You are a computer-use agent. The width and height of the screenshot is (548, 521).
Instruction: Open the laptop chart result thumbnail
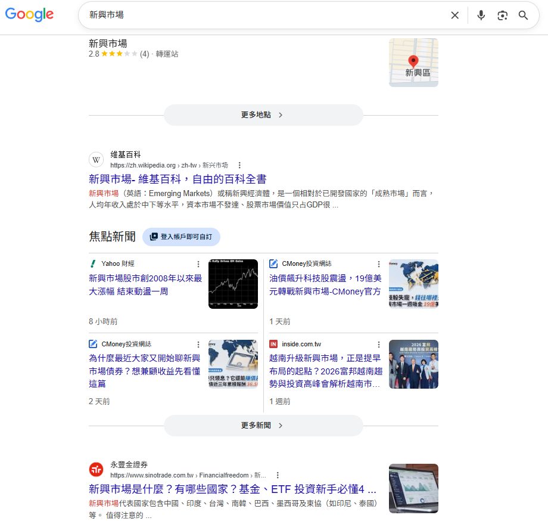413,488
